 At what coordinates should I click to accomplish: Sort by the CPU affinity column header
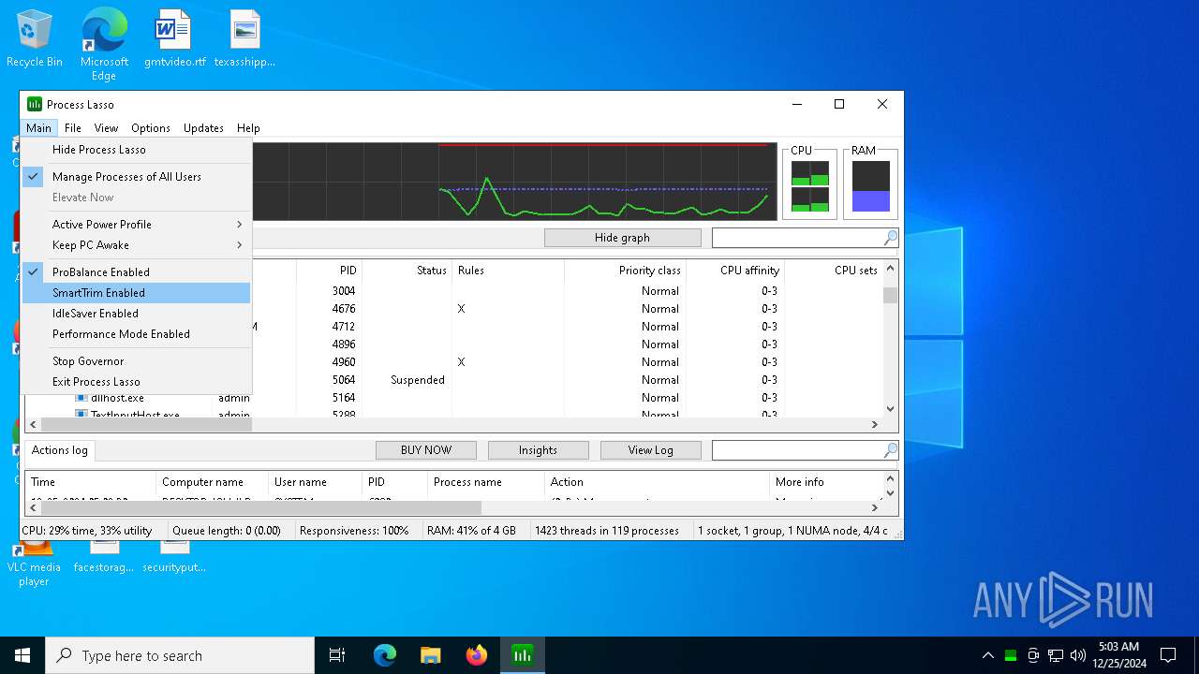pos(735,271)
